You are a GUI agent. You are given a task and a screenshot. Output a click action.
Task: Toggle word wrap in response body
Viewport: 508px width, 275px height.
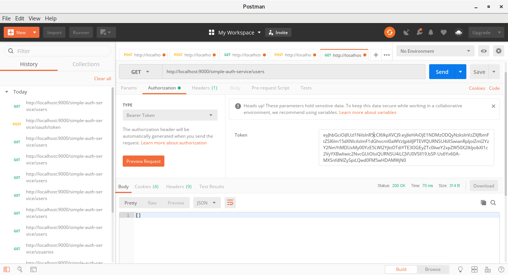[230, 203]
